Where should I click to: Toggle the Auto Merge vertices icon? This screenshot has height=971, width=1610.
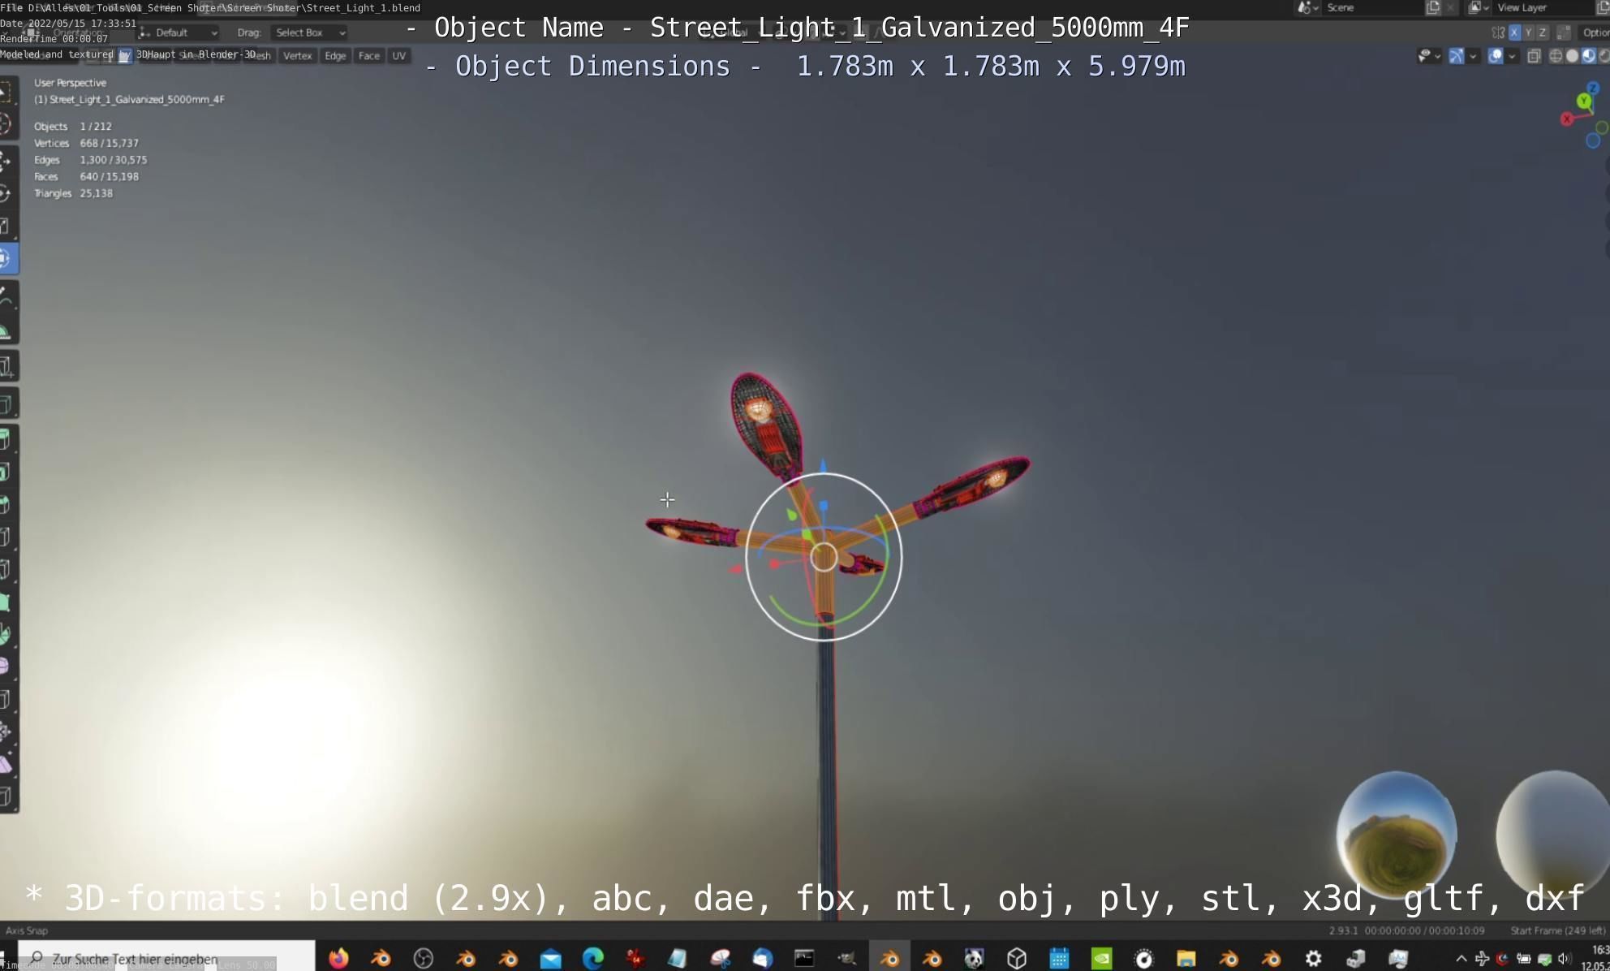click(x=1564, y=32)
